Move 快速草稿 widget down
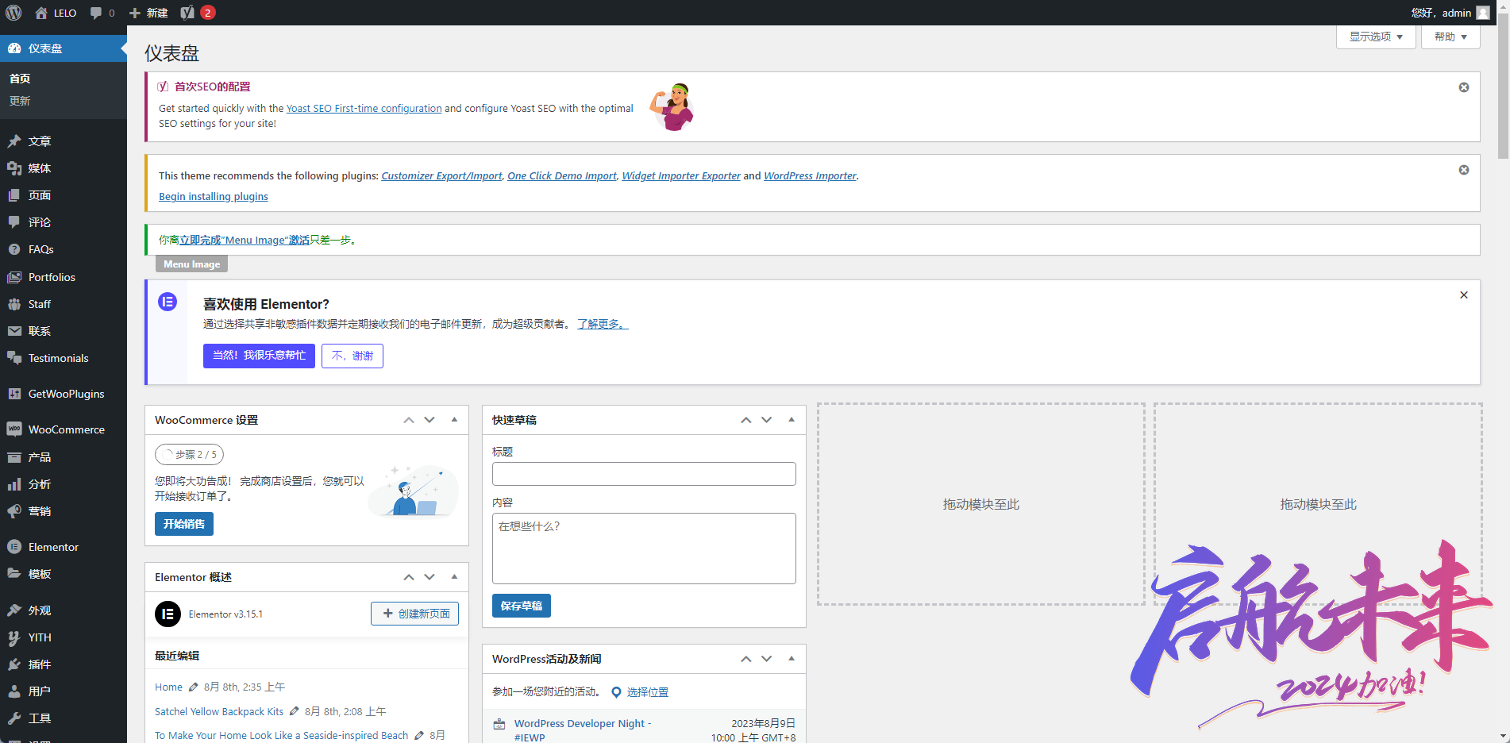 tap(767, 420)
